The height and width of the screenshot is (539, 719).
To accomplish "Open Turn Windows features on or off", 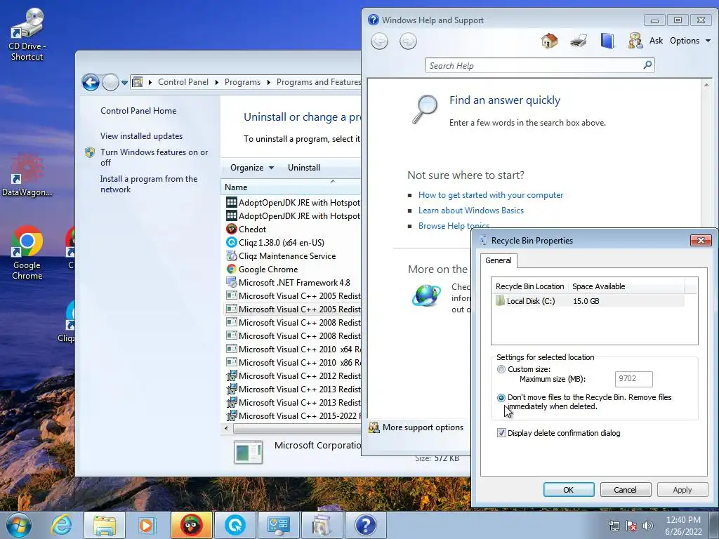I will 154,157.
